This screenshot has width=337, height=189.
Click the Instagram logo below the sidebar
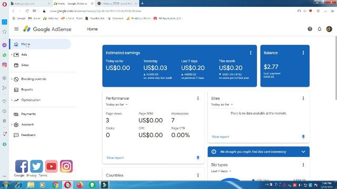pos(66,166)
